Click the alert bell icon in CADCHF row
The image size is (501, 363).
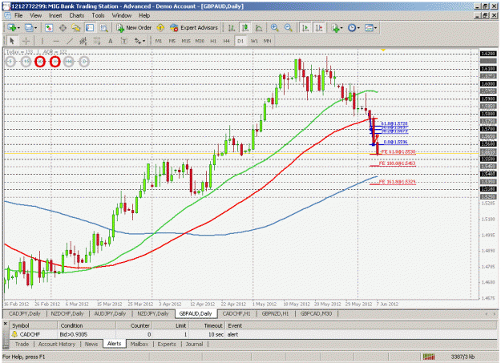14,334
